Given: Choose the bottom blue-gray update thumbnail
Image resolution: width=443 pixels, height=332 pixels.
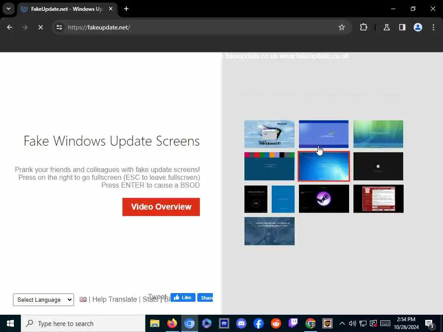Looking at the screenshot, I should [269, 231].
